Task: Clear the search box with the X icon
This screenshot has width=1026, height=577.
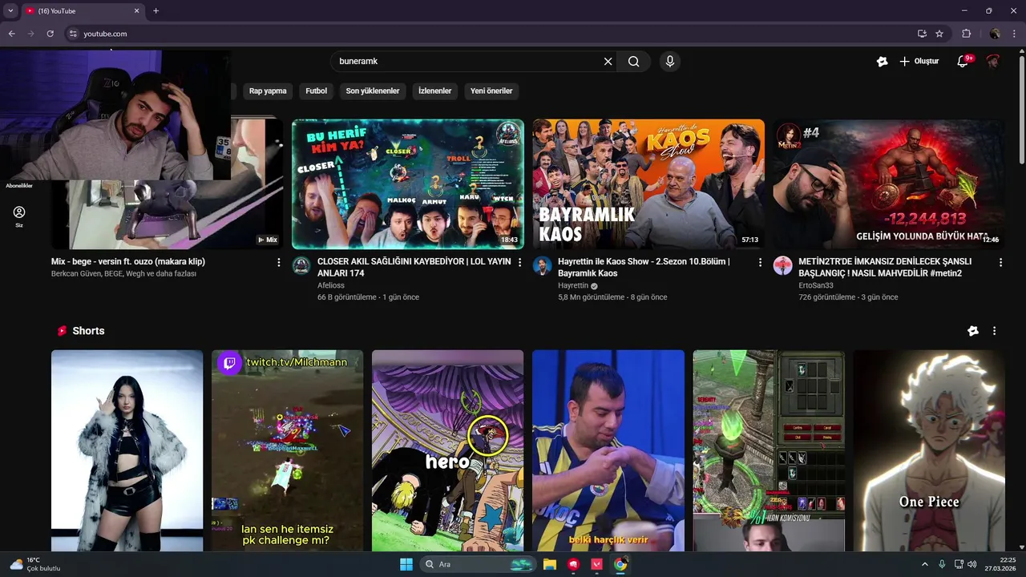Action: pos(608,61)
